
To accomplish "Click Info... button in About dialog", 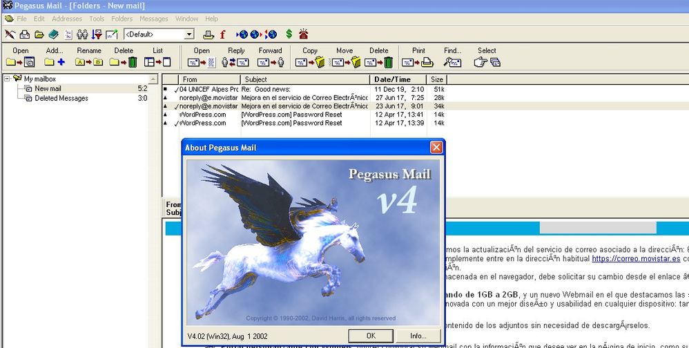I will pos(418,336).
